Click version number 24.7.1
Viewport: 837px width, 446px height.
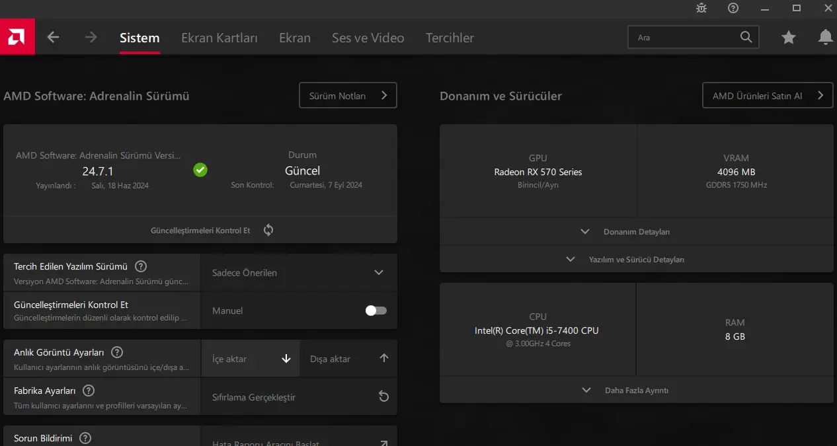tap(99, 171)
